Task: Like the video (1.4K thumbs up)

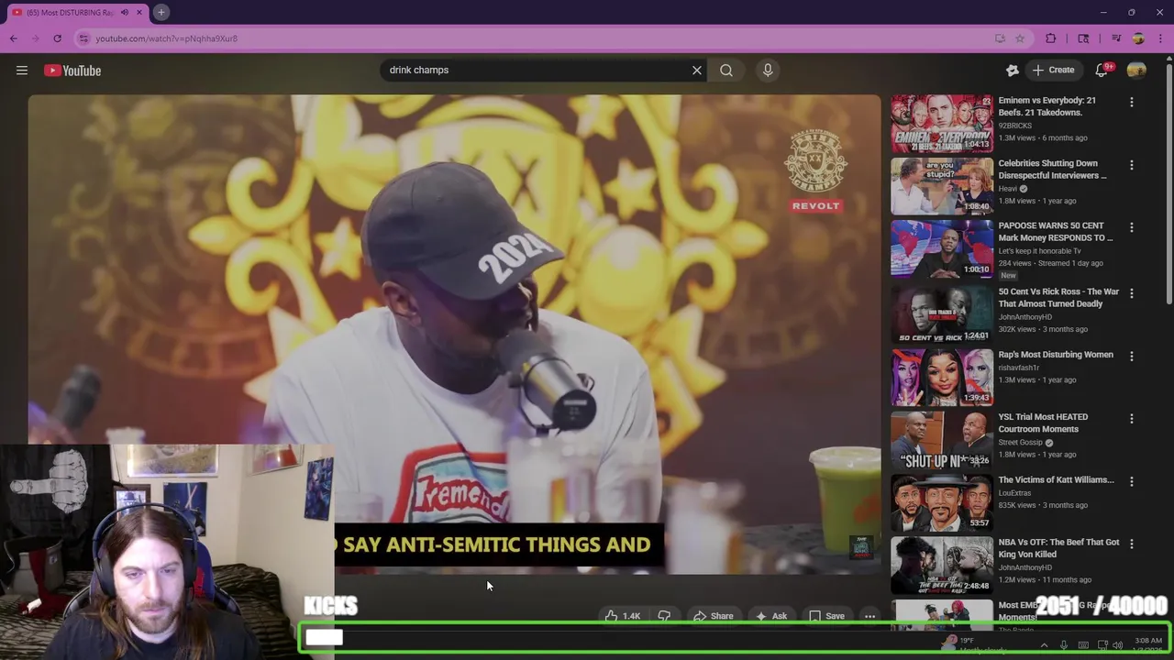Action: tap(622, 616)
